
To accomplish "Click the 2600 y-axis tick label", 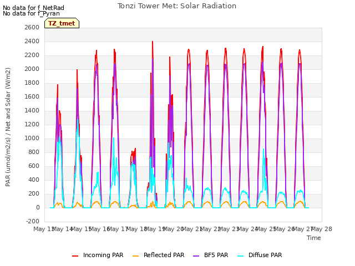I will pyautogui.click(x=32, y=27).
